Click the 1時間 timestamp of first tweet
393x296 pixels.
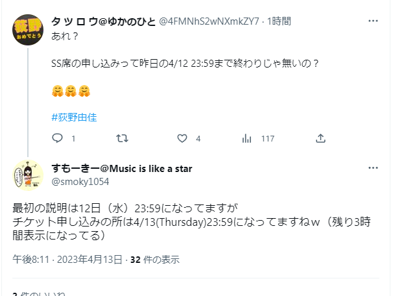[x=279, y=21]
